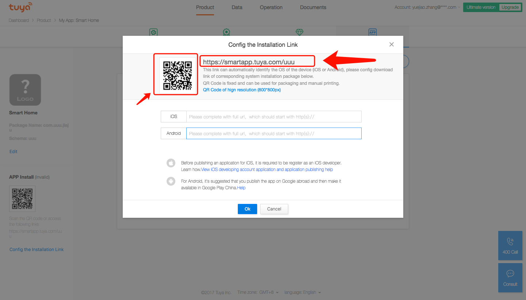Open the Product tab
Image resolution: width=526 pixels, height=300 pixels.
(205, 7)
